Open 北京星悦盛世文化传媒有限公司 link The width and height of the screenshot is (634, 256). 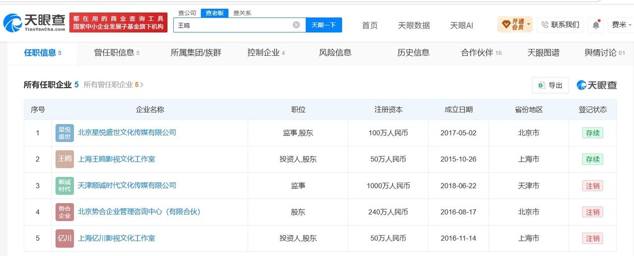point(127,132)
